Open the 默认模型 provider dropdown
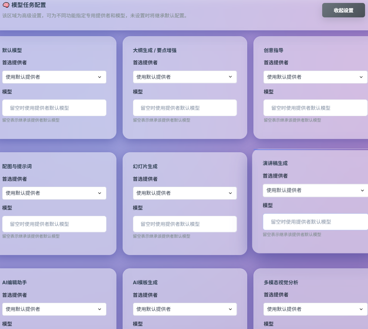 [x=54, y=77]
